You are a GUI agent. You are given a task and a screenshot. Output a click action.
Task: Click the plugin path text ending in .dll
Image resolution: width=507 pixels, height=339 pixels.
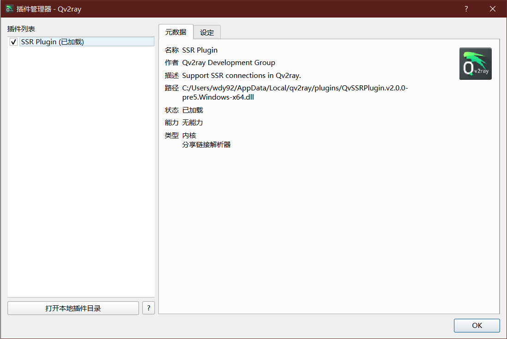[x=295, y=93]
